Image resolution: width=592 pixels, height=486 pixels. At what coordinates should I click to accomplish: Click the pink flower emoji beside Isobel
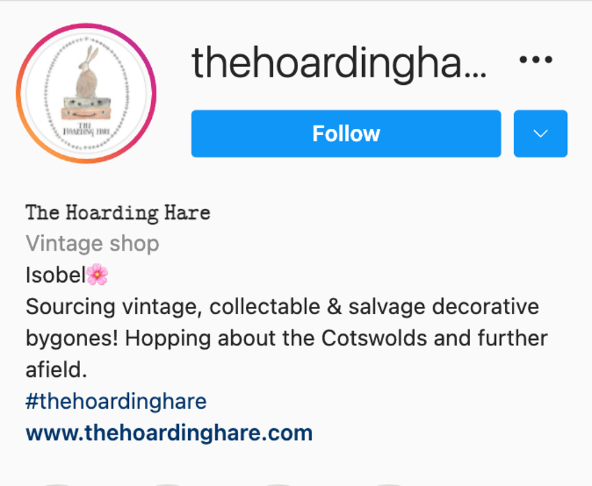pos(97,274)
